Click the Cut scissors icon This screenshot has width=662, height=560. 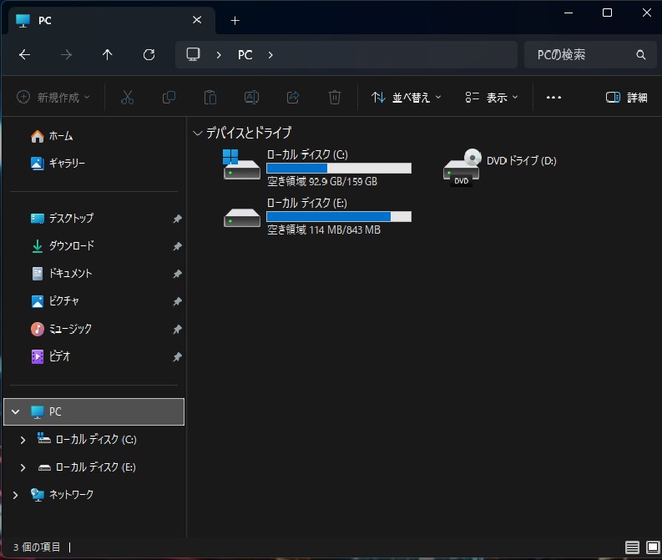(127, 98)
